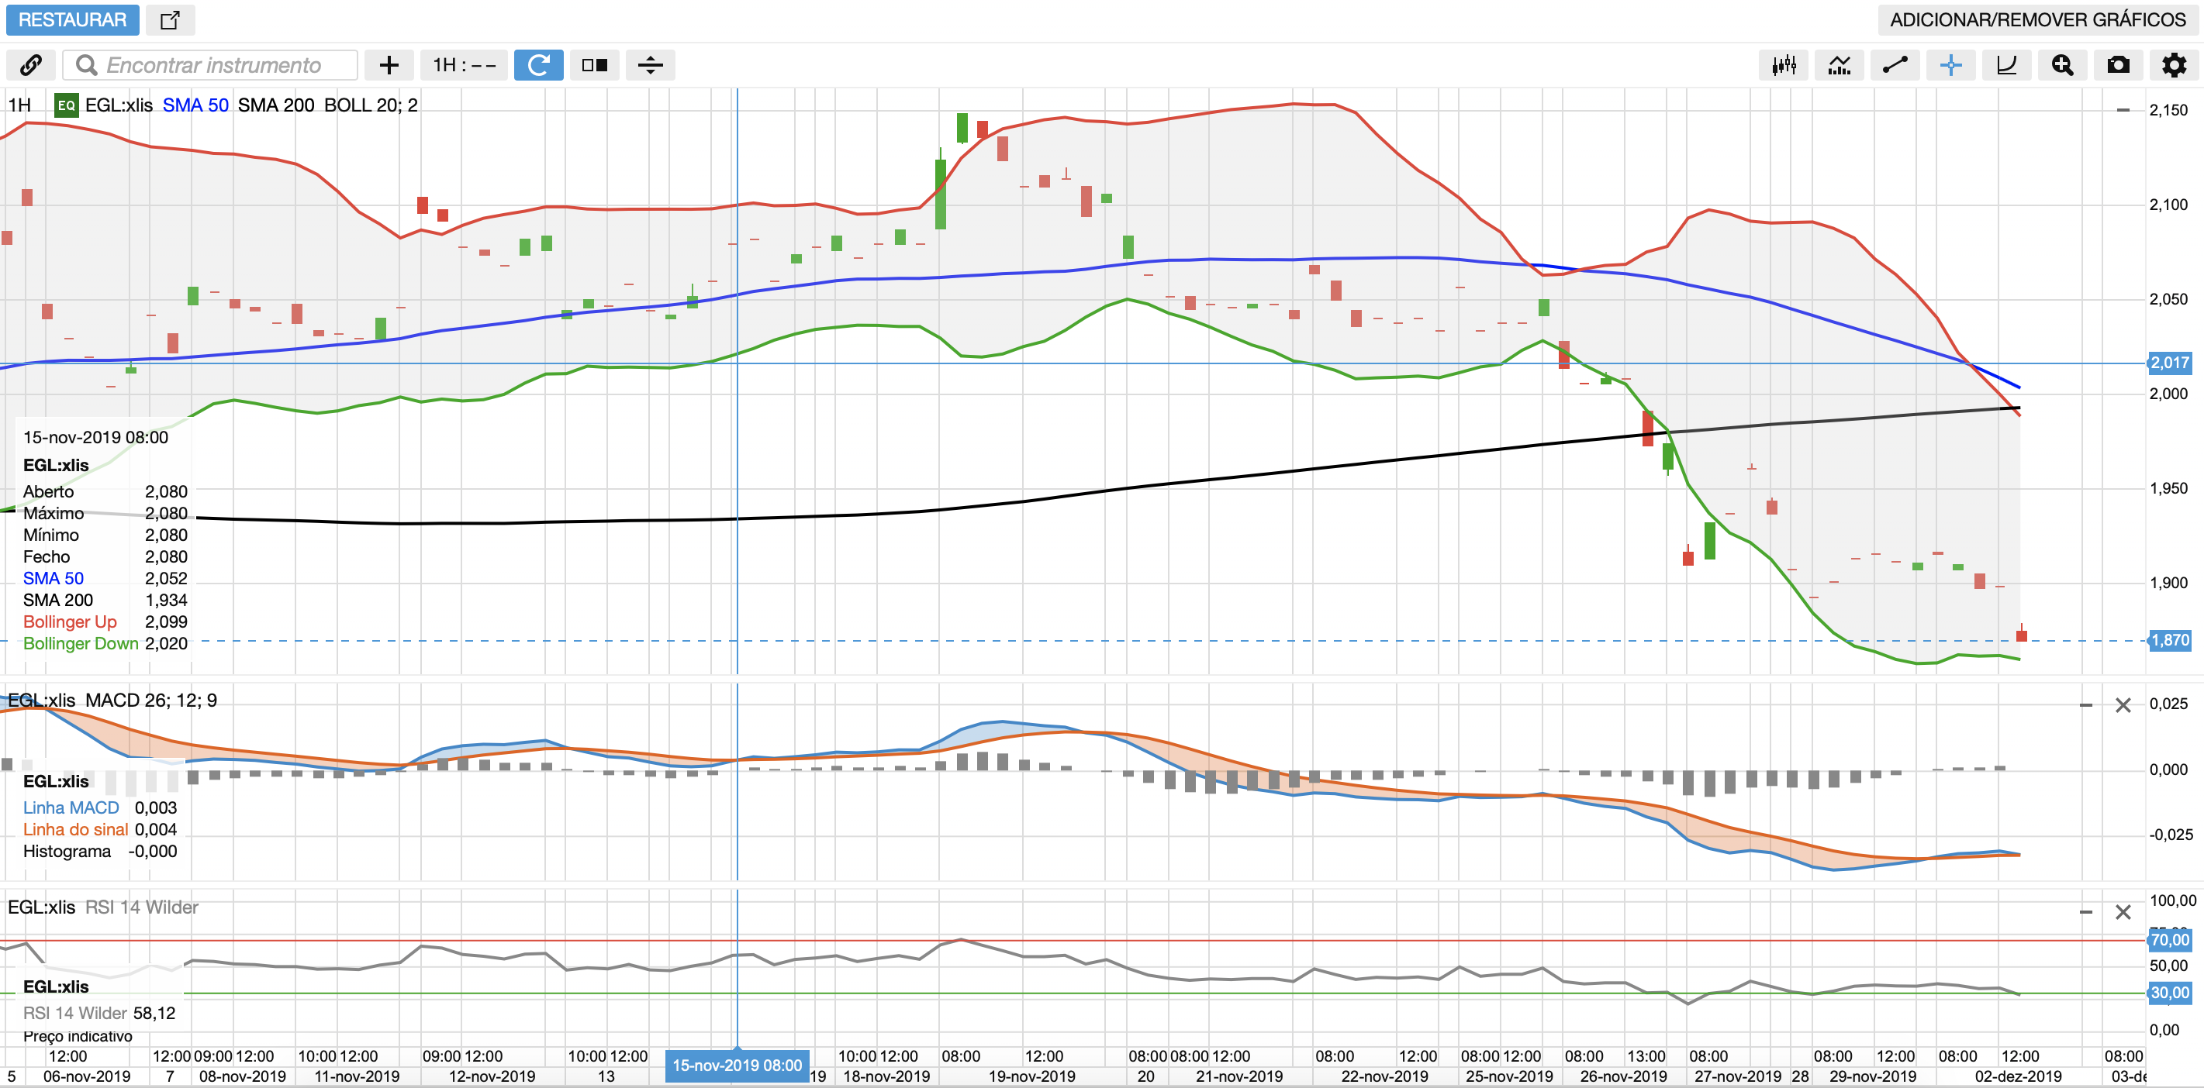2204x1088 pixels.
Task: Take chart snapshot with camera icon
Action: click(x=2119, y=65)
